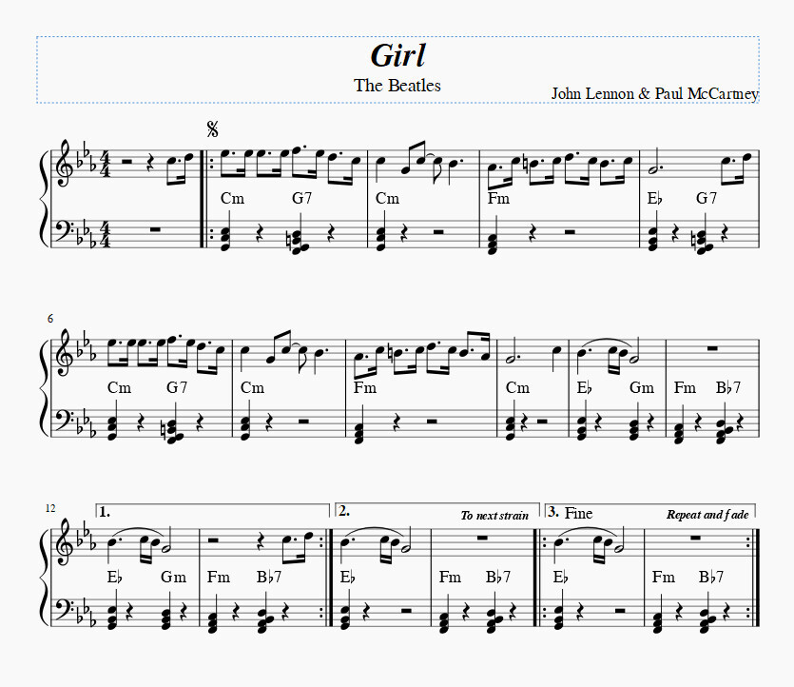Select the natural sign in the bass clef chord
794x687 pixels.
click(x=287, y=237)
